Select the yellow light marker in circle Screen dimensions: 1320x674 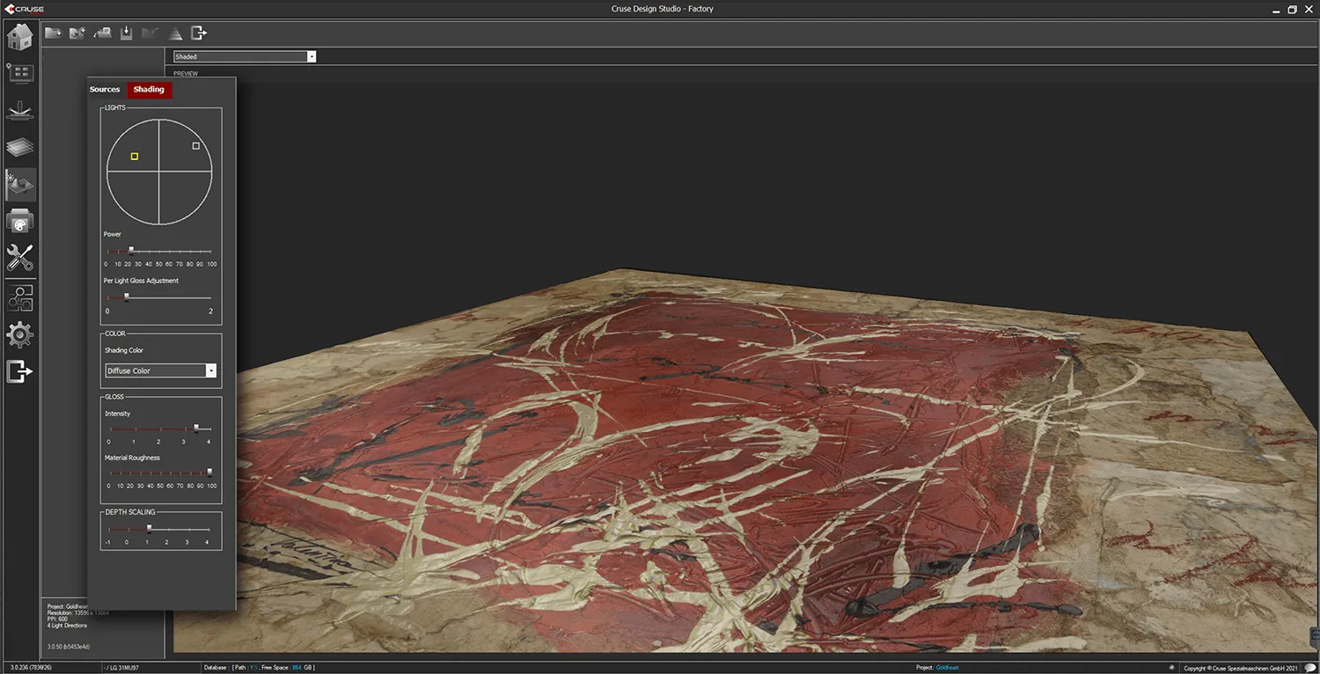click(x=135, y=157)
